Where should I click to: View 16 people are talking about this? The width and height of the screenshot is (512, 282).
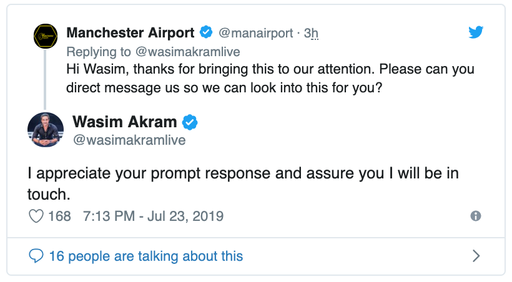tap(145, 256)
